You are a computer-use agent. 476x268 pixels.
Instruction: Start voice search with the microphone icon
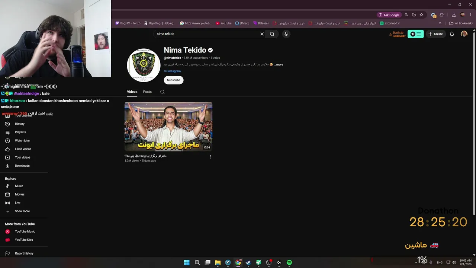(286, 34)
